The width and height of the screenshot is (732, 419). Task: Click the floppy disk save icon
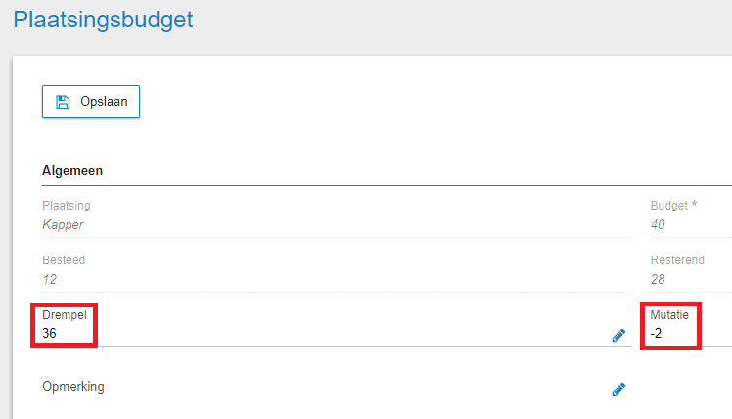(63, 102)
